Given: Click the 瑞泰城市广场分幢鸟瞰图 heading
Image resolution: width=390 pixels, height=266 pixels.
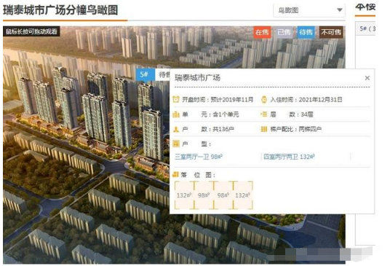Looking at the screenshot, I should (x=60, y=10).
